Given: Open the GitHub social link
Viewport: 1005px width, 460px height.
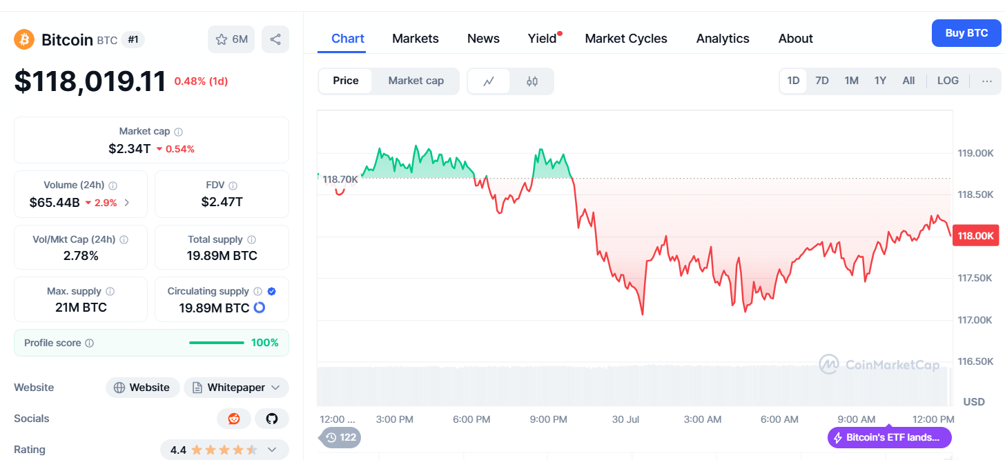Looking at the screenshot, I should click(272, 419).
